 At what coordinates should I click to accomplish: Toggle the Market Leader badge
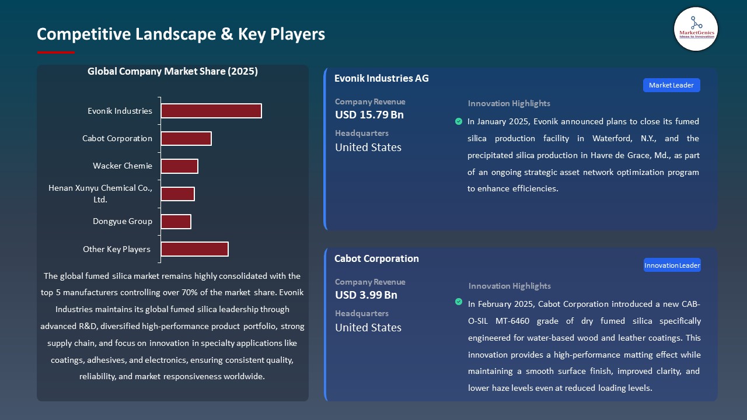(671, 85)
